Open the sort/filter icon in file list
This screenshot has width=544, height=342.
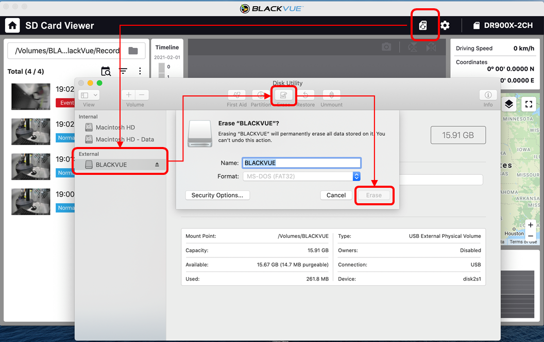coord(123,71)
